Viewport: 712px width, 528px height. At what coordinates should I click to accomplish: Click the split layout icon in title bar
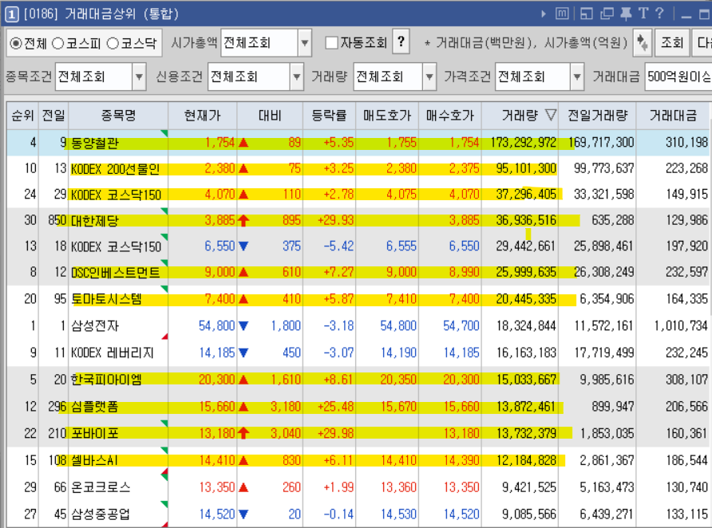click(x=587, y=14)
